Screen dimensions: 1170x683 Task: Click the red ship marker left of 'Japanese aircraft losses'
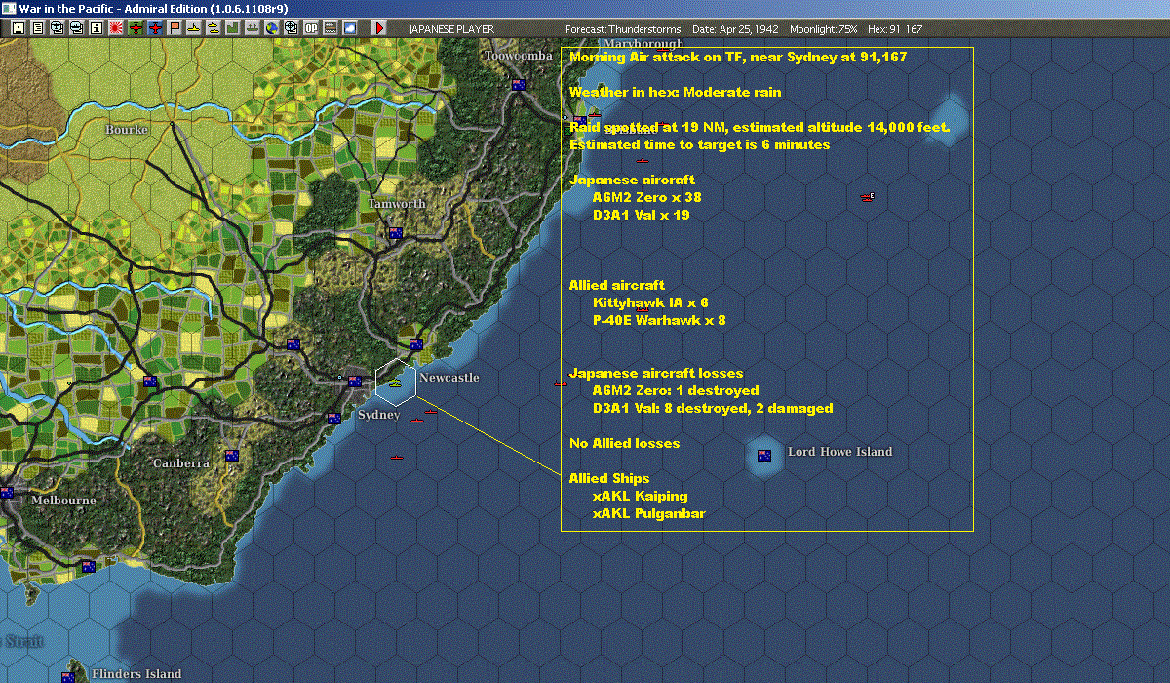(x=560, y=383)
